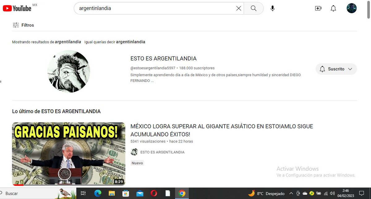The height and width of the screenshot is (199, 371).
Task: Open the blank document icon on the taskbar
Action: [168, 193]
